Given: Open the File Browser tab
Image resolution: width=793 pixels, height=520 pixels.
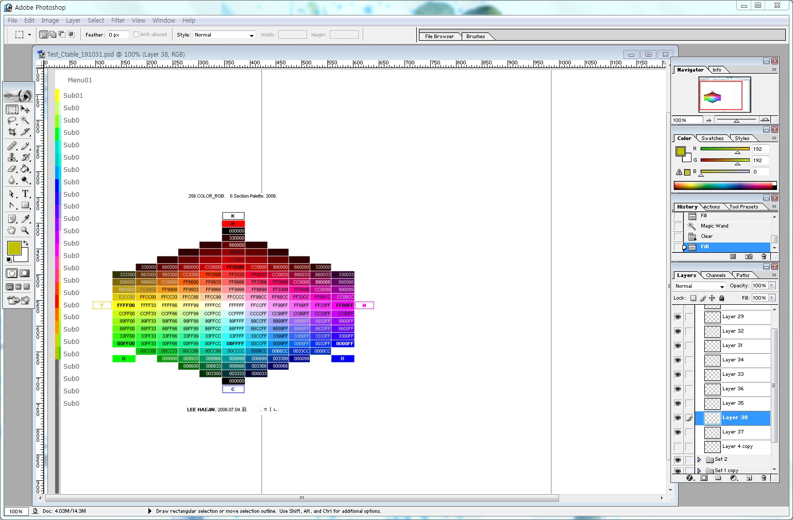Looking at the screenshot, I should (439, 37).
